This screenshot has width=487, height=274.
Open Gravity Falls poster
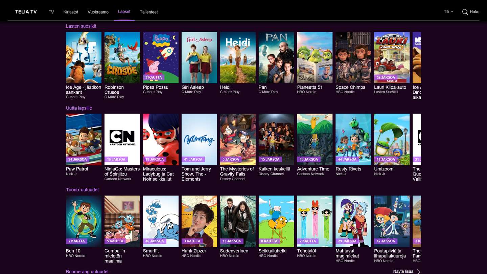tap(238, 139)
